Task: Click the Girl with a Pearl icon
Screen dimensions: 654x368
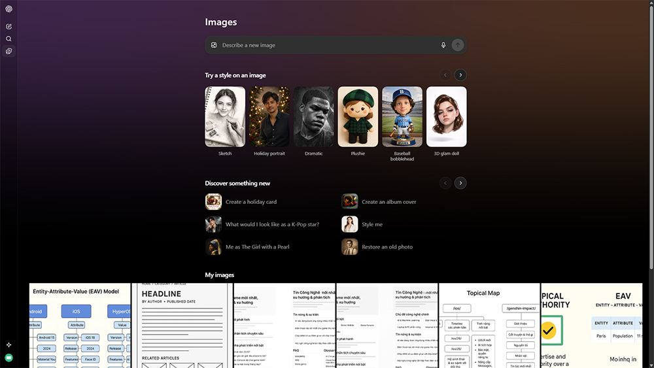Action: (x=214, y=246)
